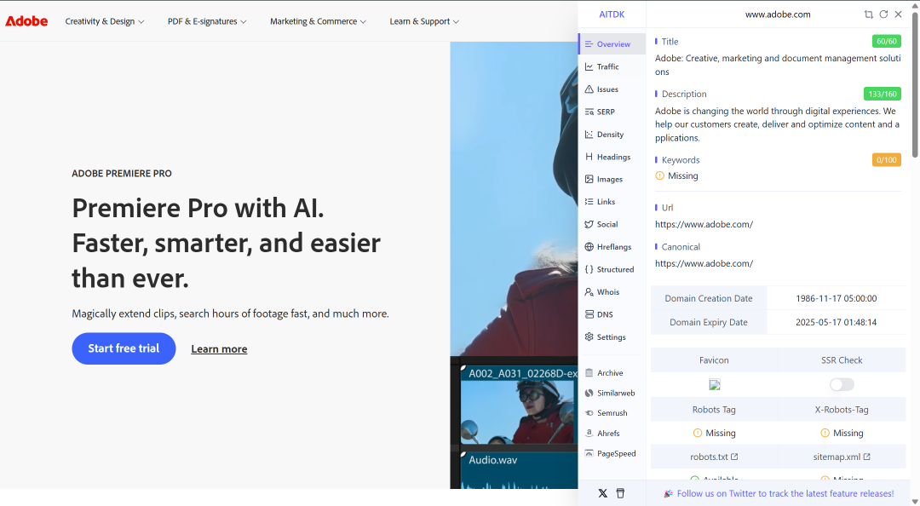Viewport: 920px width, 506px height.
Task: Click the 0/100 keywords score badge
Action: point(887,159)
